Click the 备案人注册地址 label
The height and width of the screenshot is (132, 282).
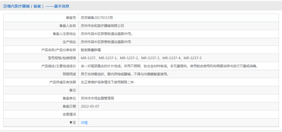[64, 34]
